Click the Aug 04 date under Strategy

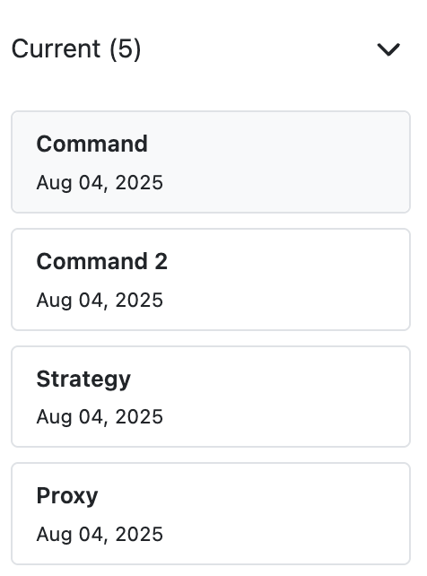pyautogui.click(x=100, y=417)
